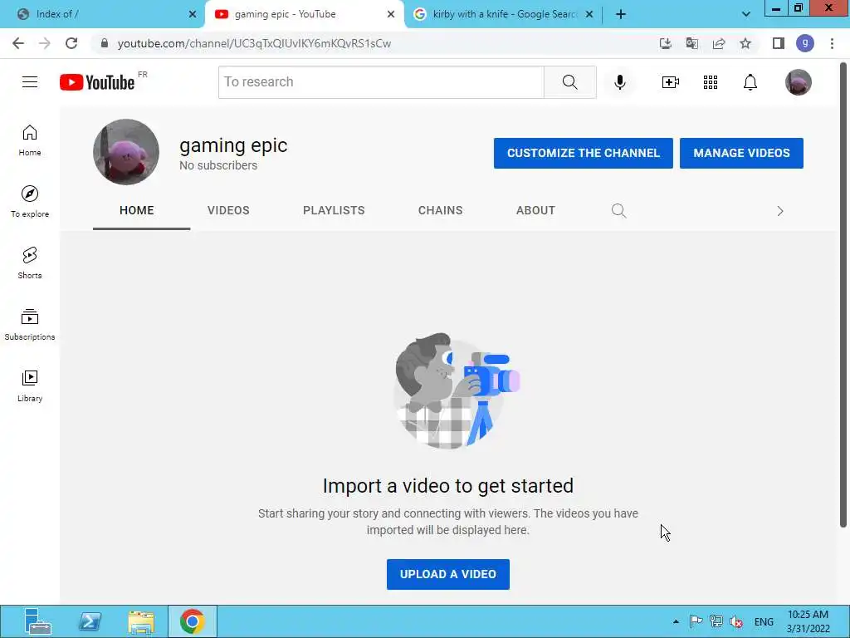The height and width of the screenshot is (638, 850).
Task: Close the Index of / tab
Action: tap(193, 14)
